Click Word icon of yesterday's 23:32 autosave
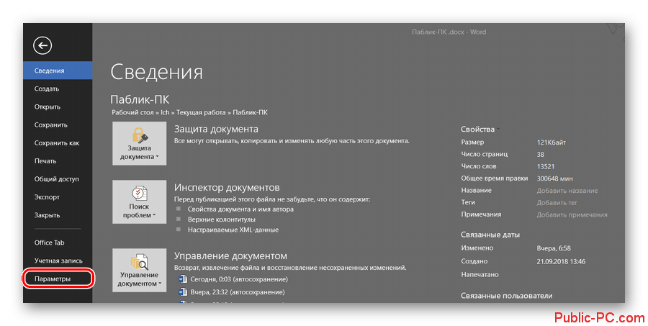Image resolution: width=648 pixels, height=326 pixels. 183,292
